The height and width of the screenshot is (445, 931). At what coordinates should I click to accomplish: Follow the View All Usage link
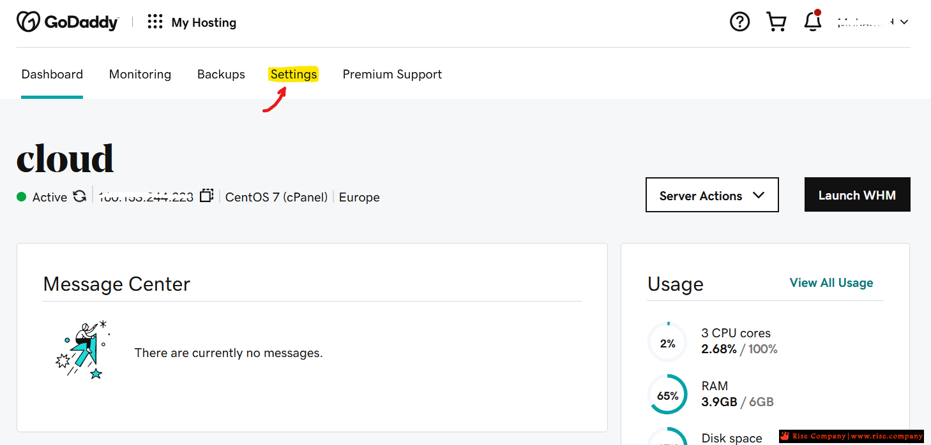(831, 283)
